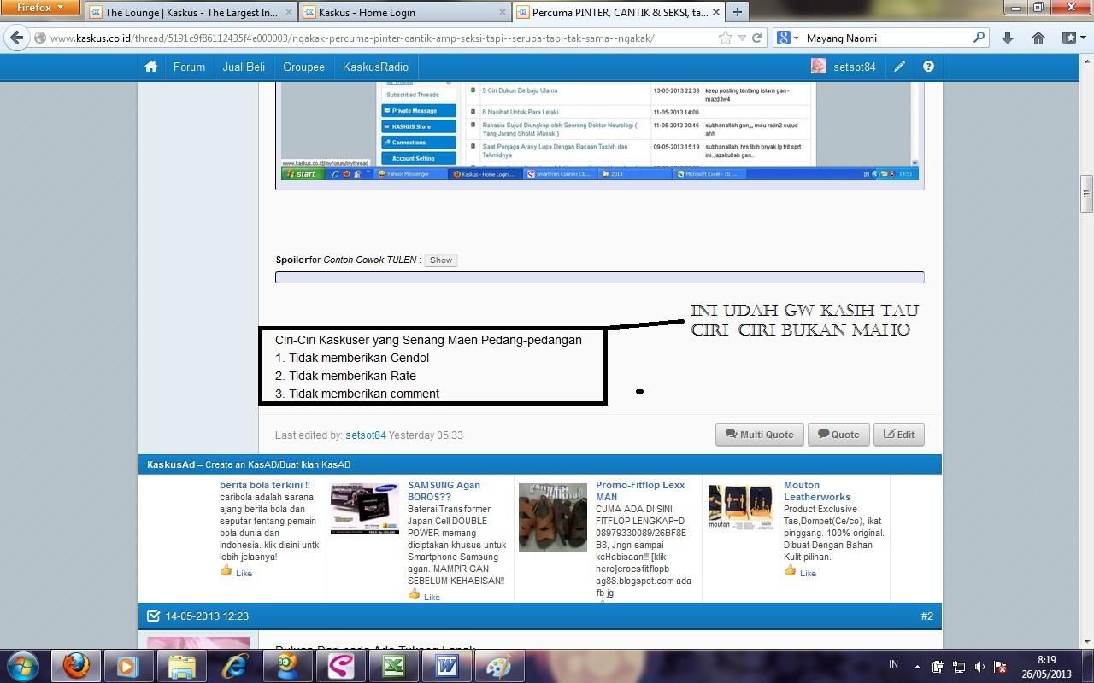
Task: Open Windows Explorer folder taskbar icon
Action: coord(181,666)
